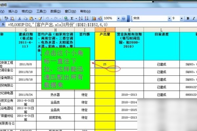The image size is (197, 131).
Task: Select the 2010--2013 cell in 热水器 row
Action: (x=129, y=95)
